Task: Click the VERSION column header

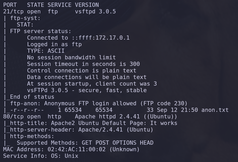Action: point(87,5)
